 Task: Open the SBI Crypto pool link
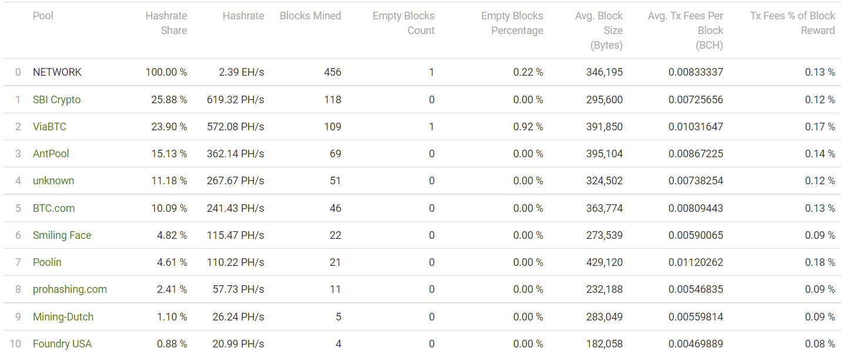click(x=56, y=100)
